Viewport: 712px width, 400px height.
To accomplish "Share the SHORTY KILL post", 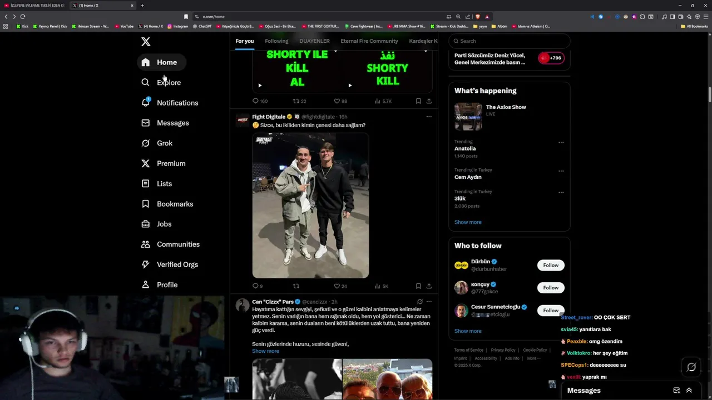I will tap(429, 101).
